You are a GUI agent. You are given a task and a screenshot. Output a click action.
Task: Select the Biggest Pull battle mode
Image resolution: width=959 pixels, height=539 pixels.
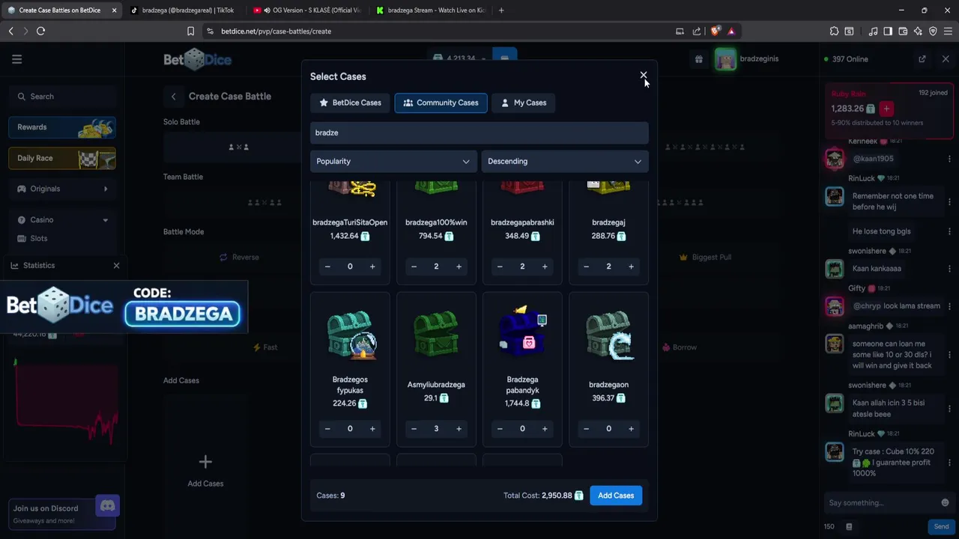(704, 258)
